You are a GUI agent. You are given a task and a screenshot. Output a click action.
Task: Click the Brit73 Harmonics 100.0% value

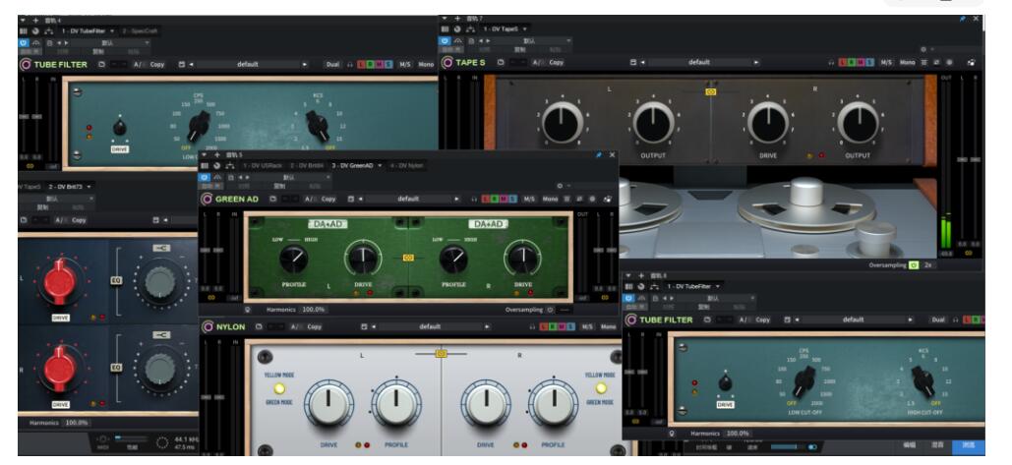tap(76, 423)
